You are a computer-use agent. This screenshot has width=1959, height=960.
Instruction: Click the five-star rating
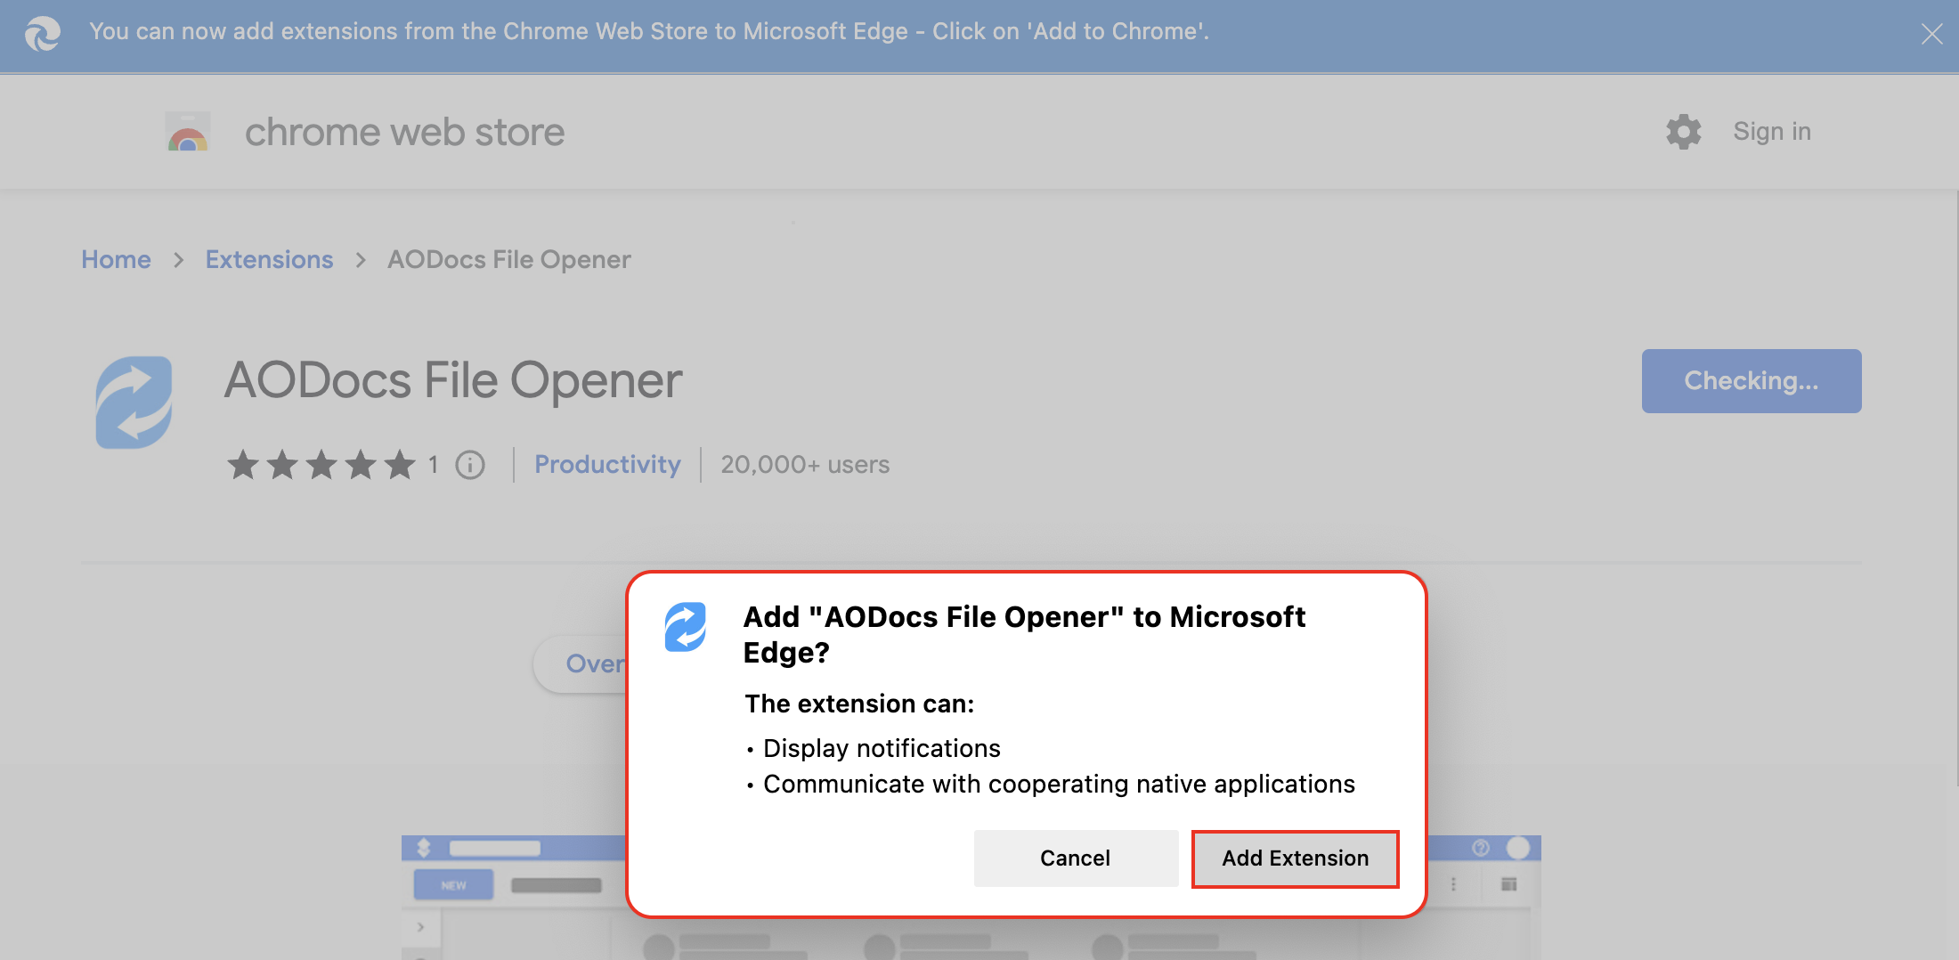pos(321,465)
